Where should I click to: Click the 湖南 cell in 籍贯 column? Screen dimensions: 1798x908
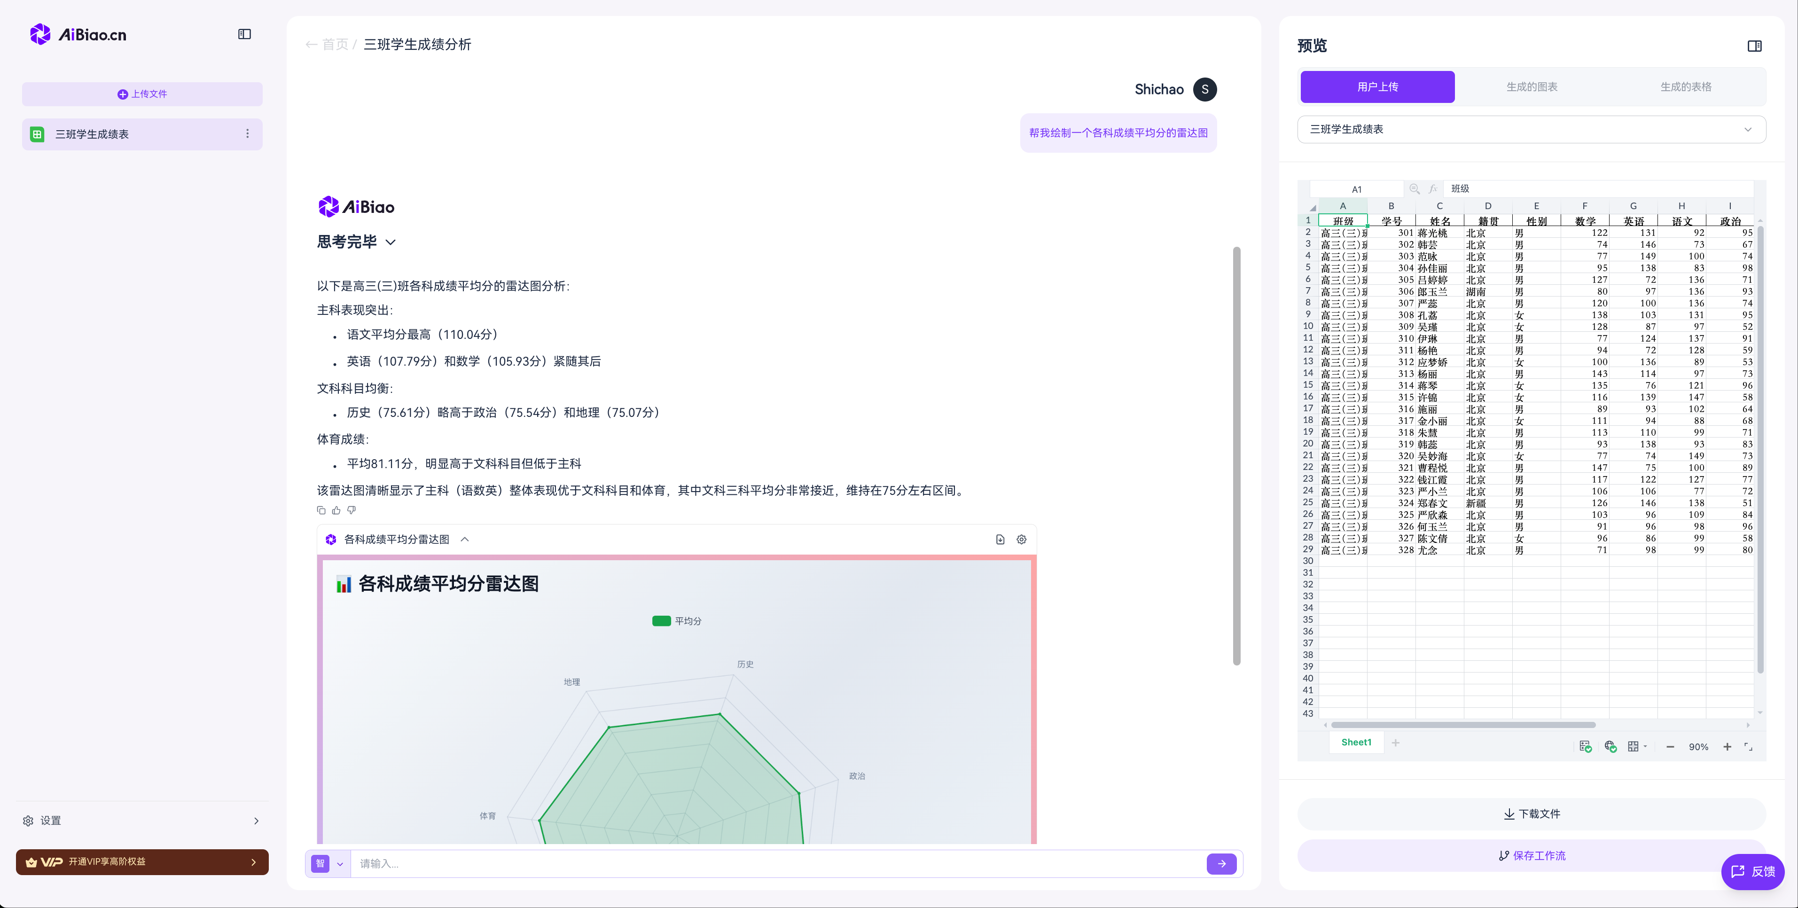[1488, 292]
